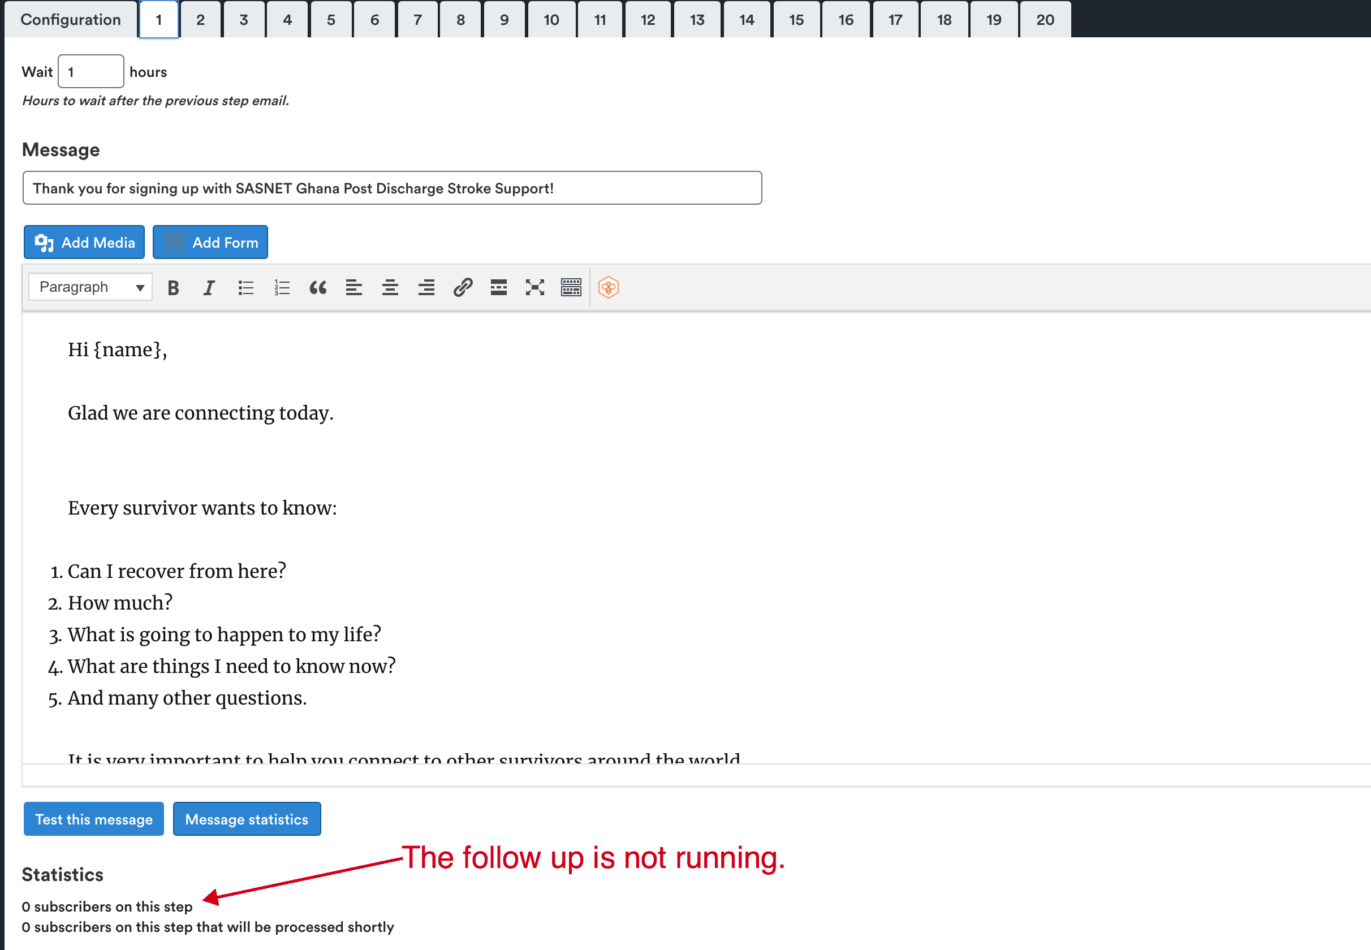Click the message subject field
Image resolution: width=1371 pixels, height=950 pixels.
(x=393, y=188)
